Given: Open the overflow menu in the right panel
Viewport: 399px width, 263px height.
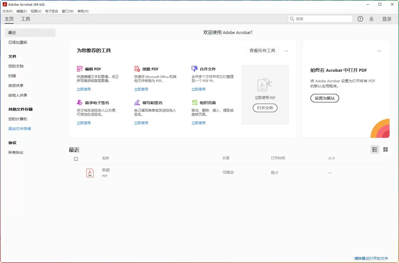Looking at the screenshot, I should click(379, 51).
